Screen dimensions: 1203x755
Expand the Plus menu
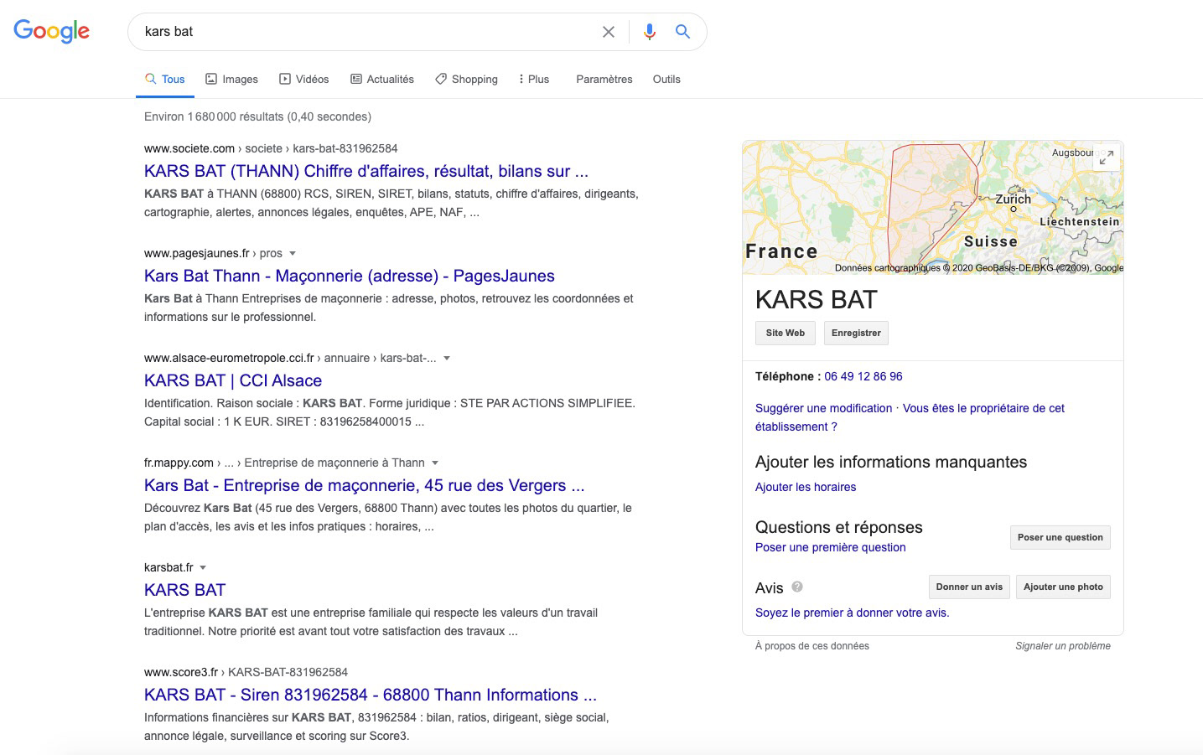tap(533, 79)
